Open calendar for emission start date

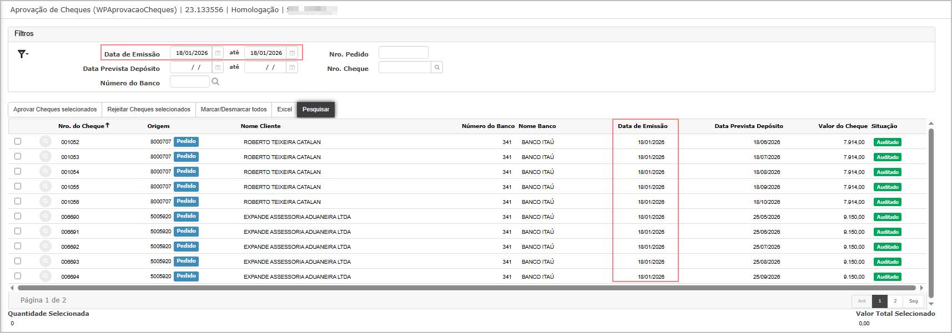pyautogui.click(x=218, y=53)
